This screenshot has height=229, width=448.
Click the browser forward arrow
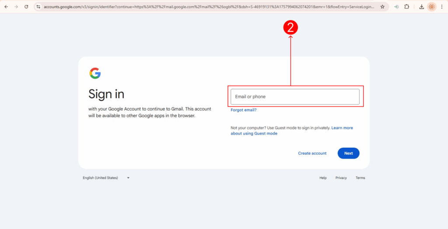(x=16, y=7)
